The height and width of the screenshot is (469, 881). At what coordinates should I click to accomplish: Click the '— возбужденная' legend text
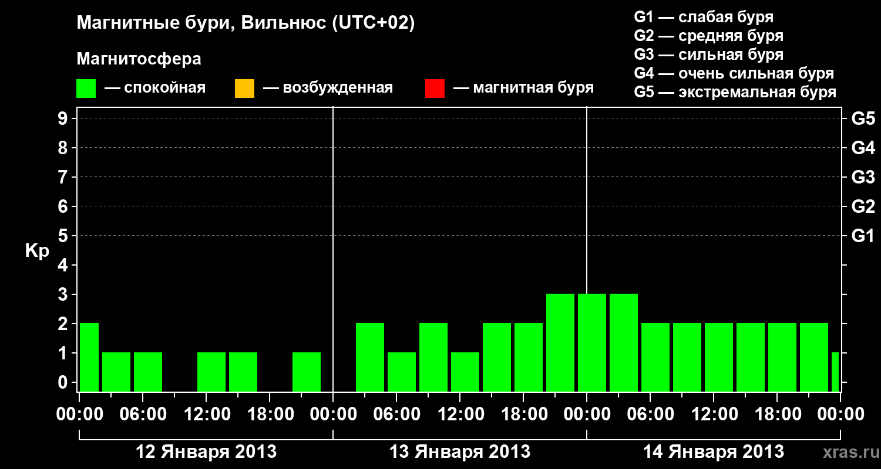pyautogui.click(x=328, y=89)
